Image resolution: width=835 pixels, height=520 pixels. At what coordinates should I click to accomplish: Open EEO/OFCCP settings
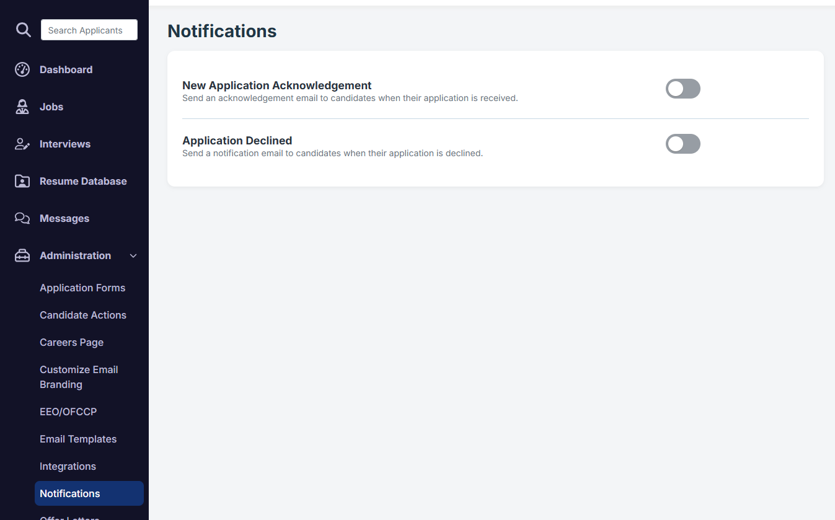[68, 412]
